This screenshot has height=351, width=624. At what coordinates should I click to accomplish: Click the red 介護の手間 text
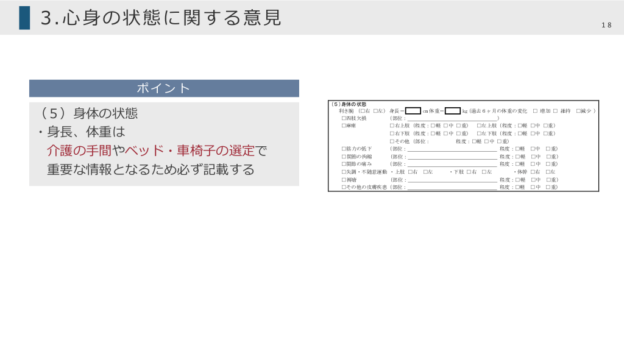click(x=79, y=151)
